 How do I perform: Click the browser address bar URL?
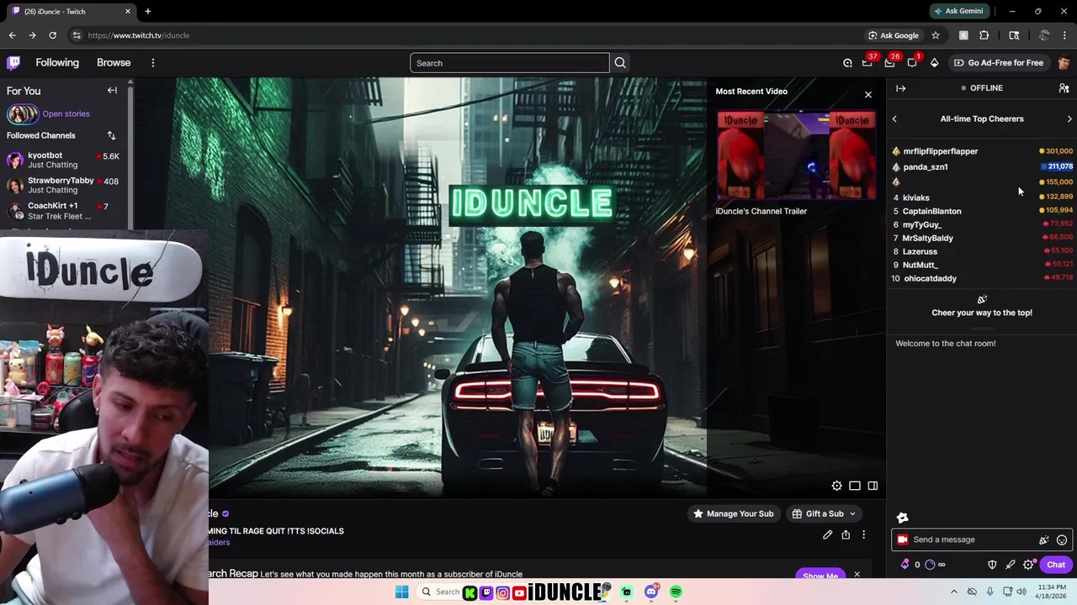point(139,35)
